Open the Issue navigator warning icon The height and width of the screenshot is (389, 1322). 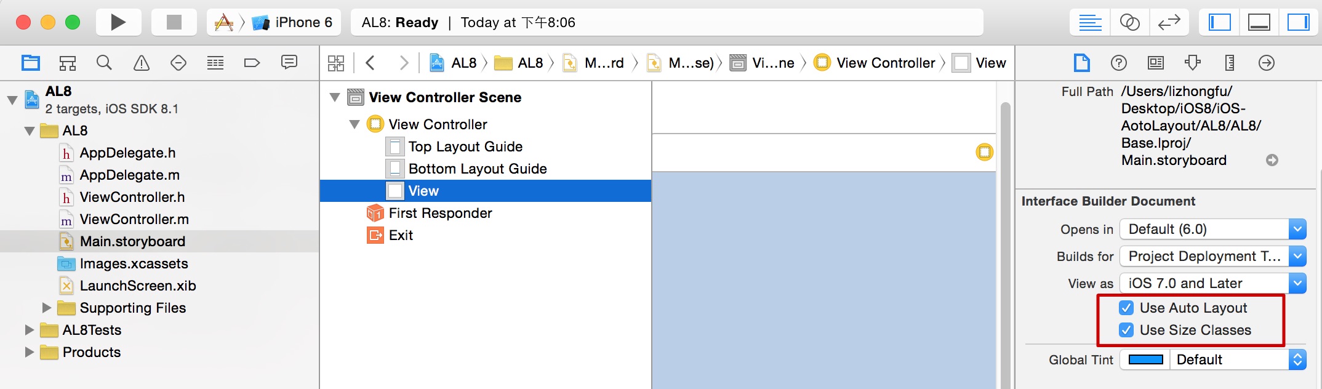pyautogui.click(x=142, y=63)
